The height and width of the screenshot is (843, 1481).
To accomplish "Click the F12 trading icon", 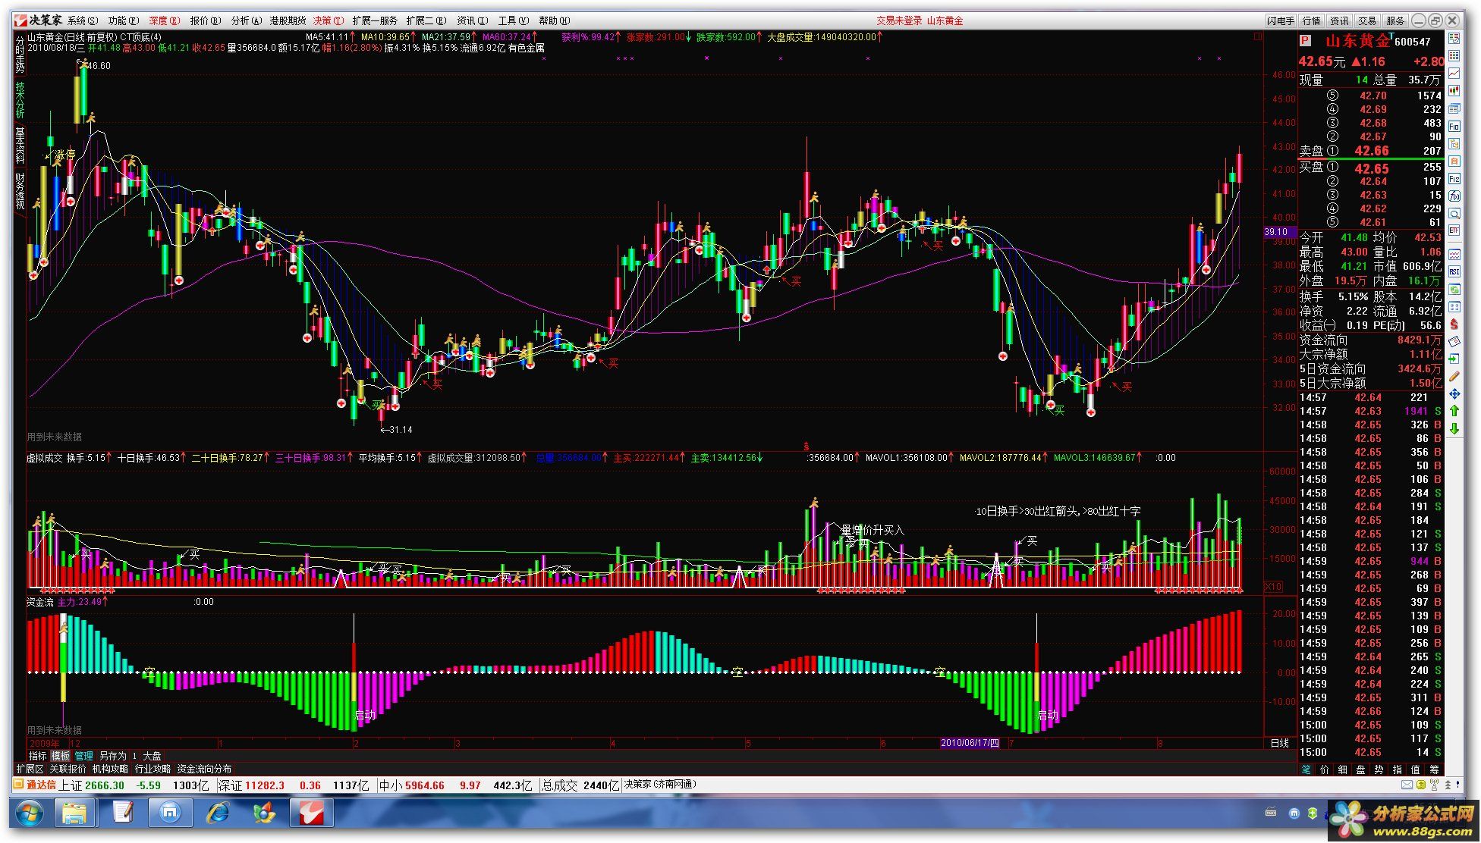I will pos(1454,178).
